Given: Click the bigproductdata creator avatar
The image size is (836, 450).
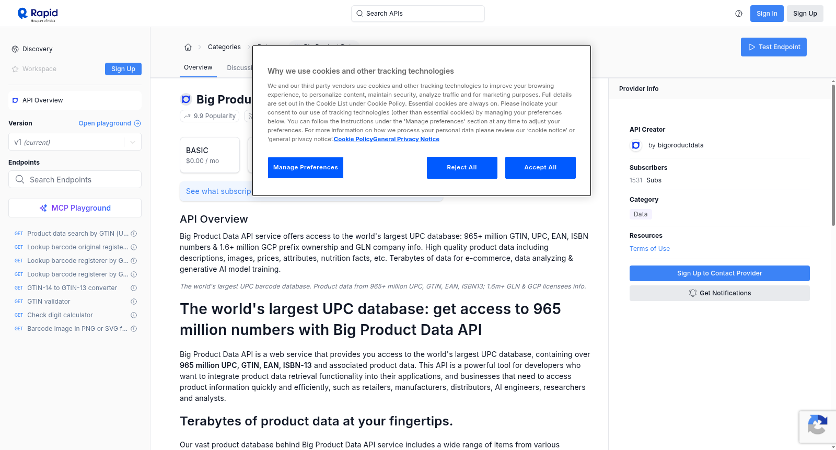Looking at the screenshot, I should 636,145.
